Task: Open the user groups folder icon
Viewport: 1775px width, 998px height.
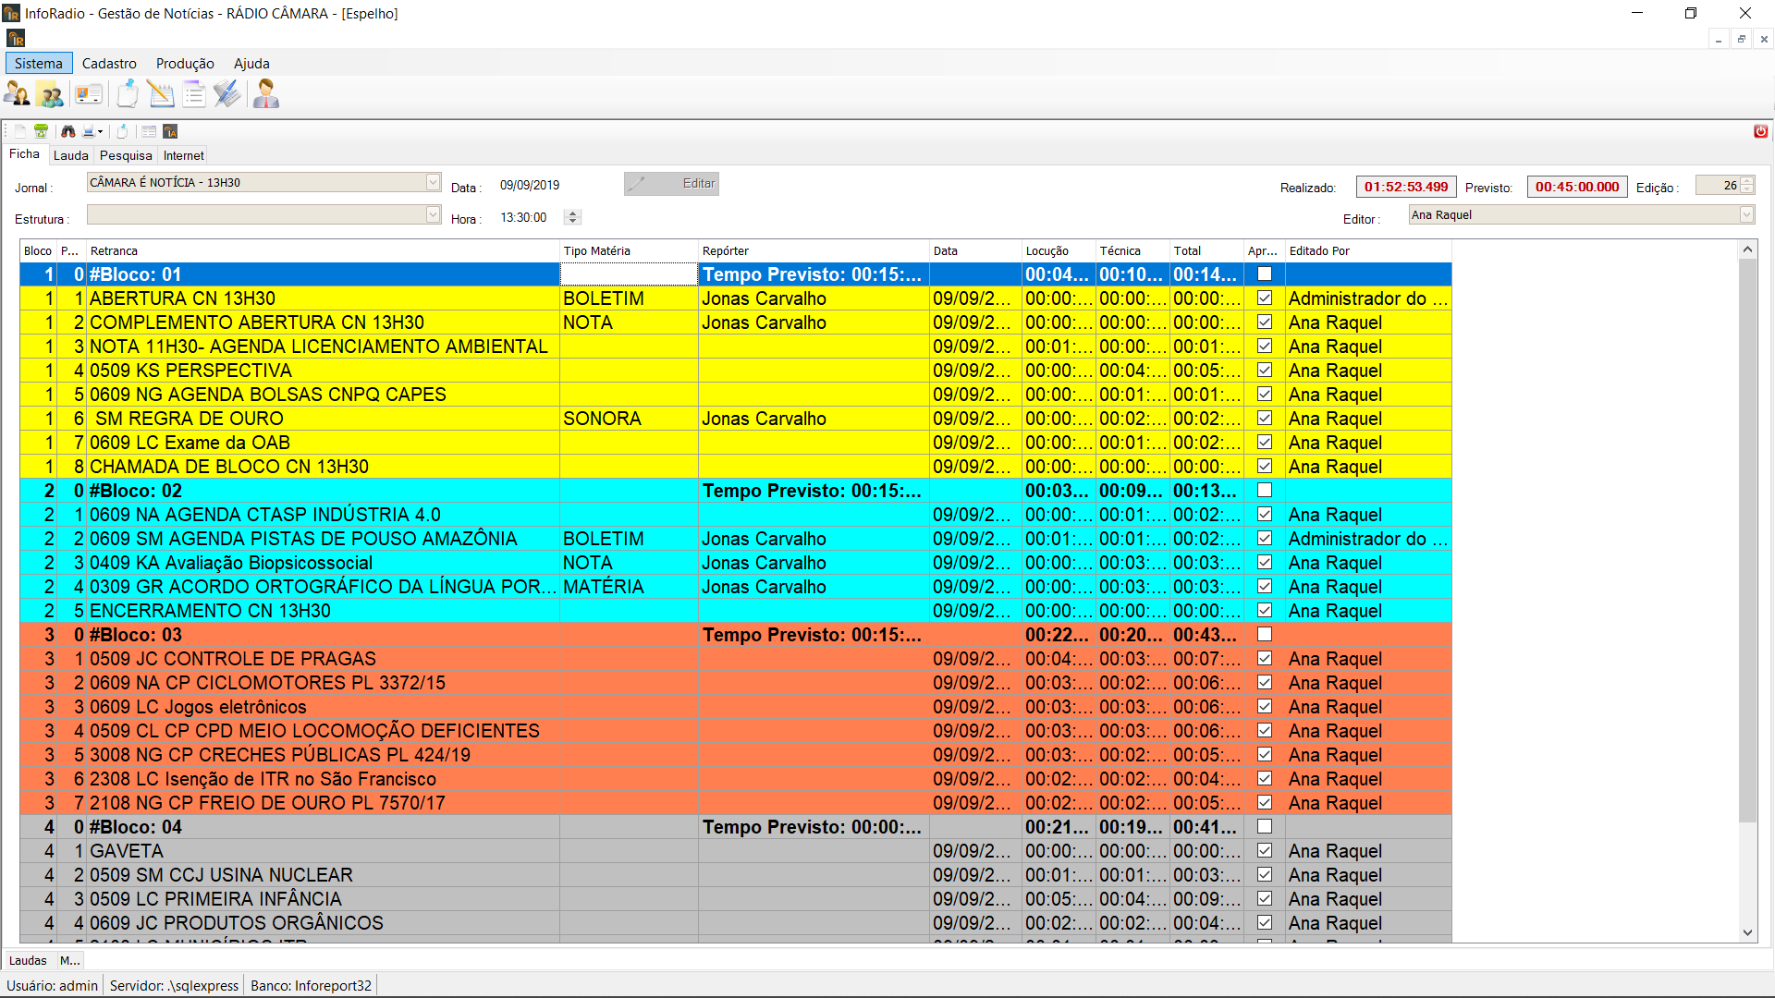Action: point(50,94)
